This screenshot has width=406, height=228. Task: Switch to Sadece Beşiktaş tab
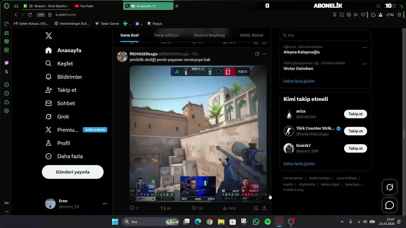209,35
